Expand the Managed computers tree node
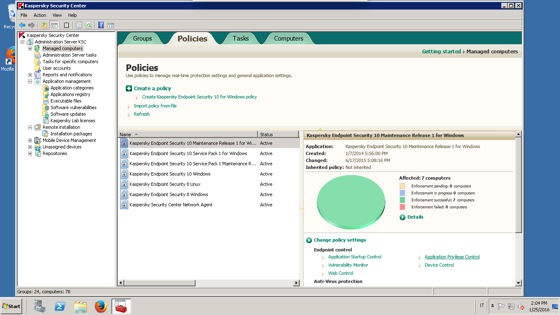The height and width of the screenshot is (315, 560). [x=30, y=48]
